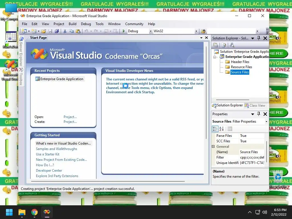This screenshot has width=292, height=219.
Task: Click Samples and Walkthroughs link
Action: coord(56,149)
